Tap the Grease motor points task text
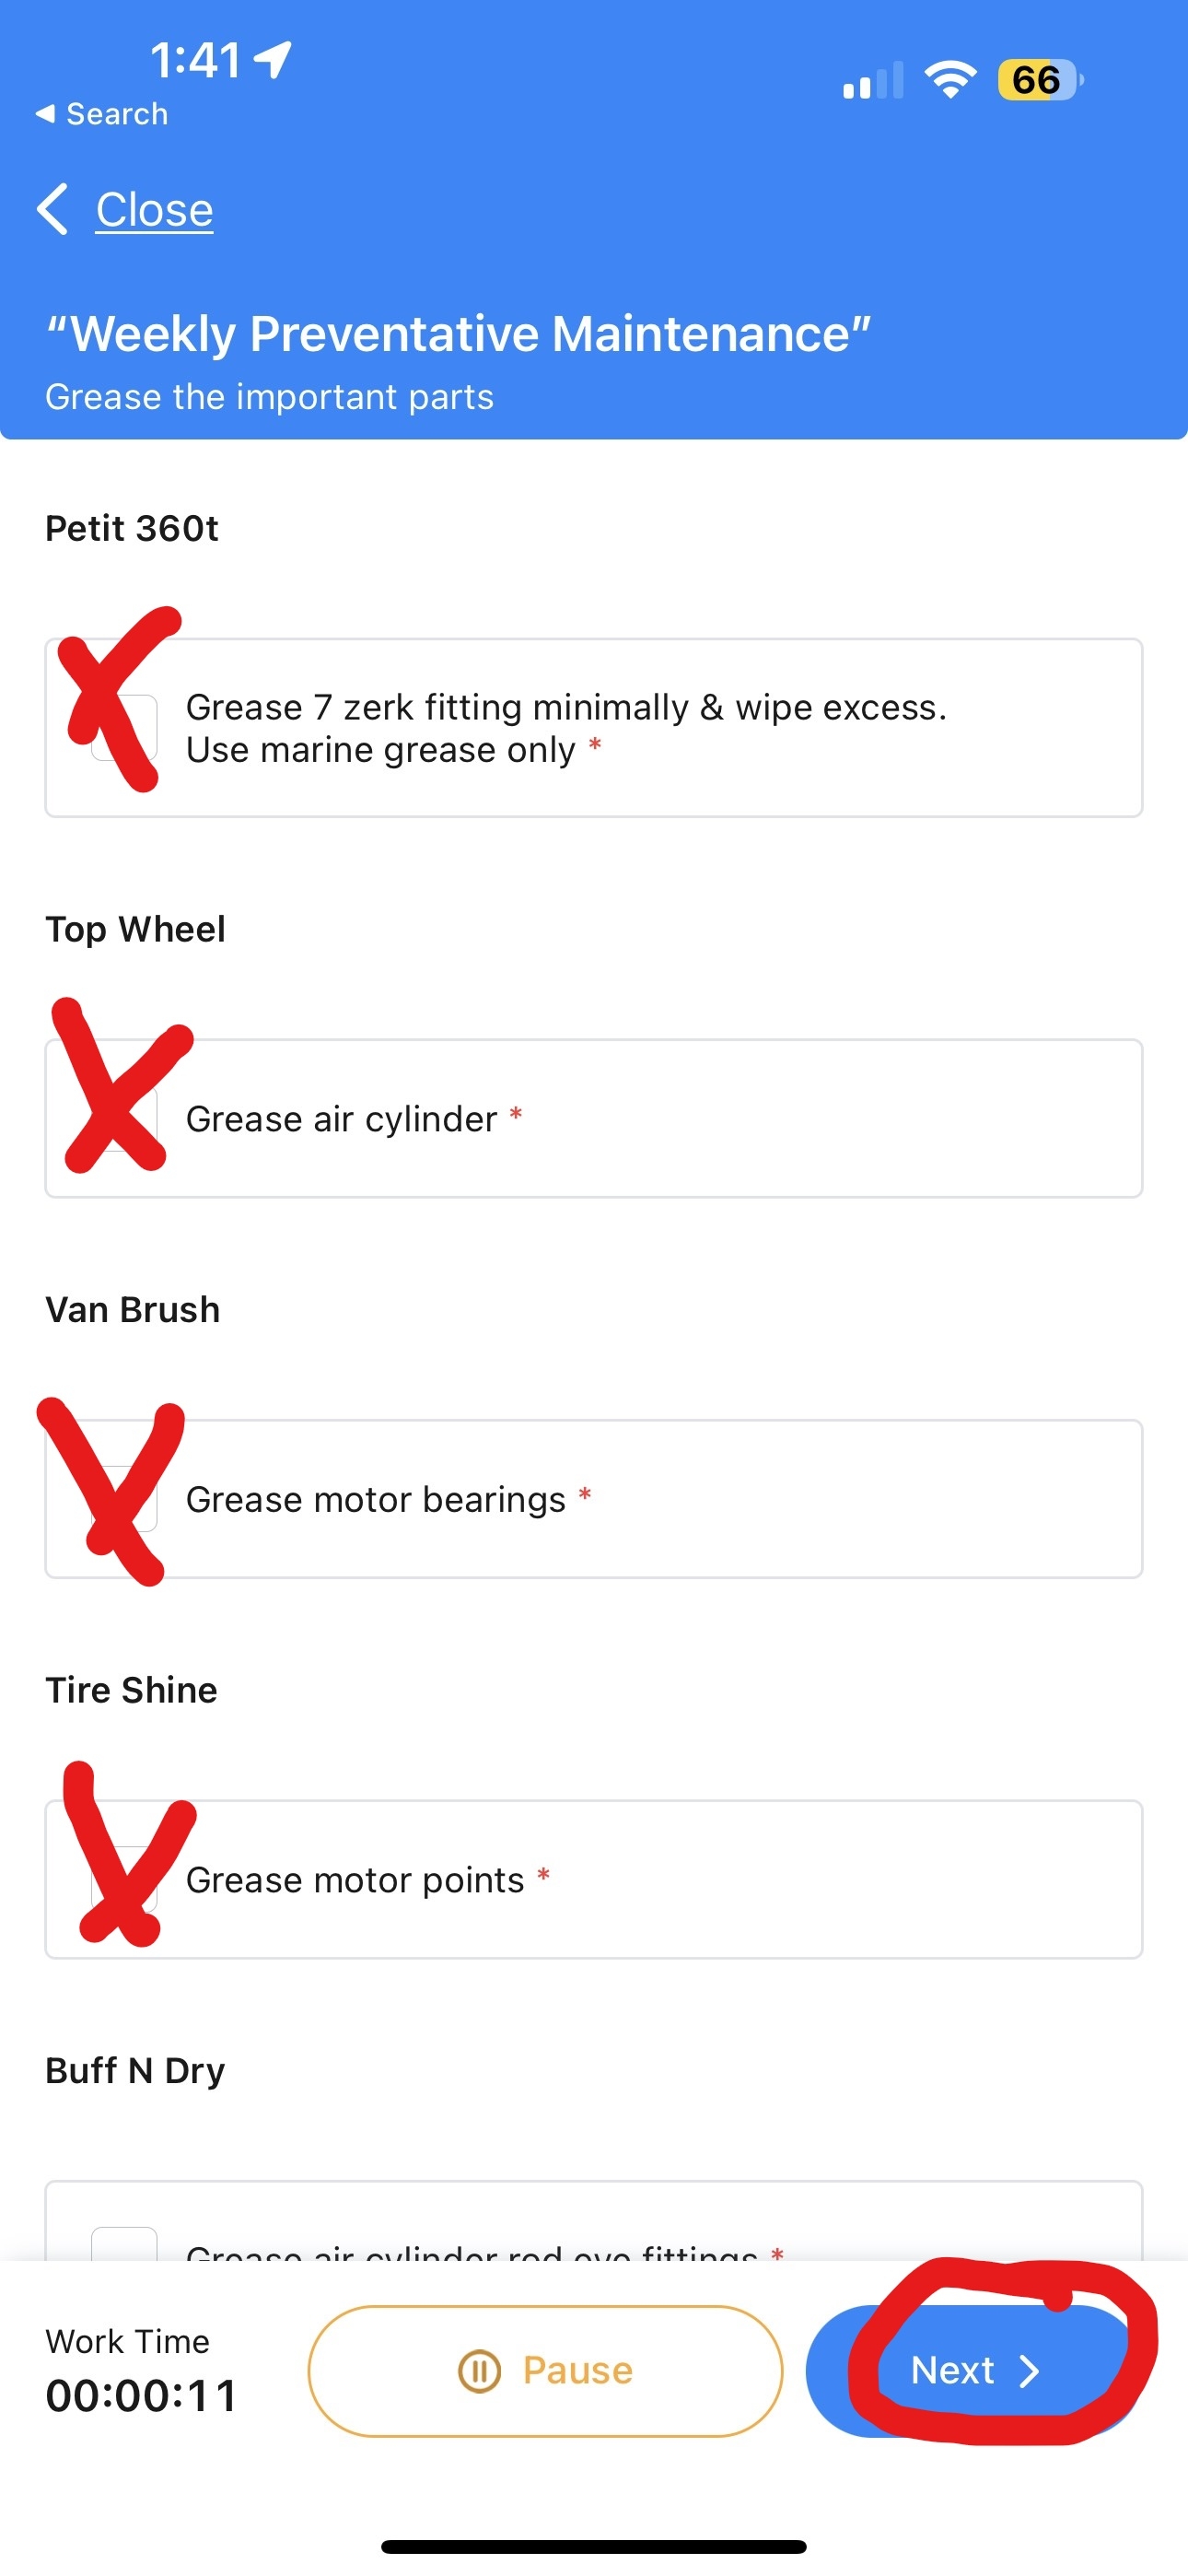The image size is (1188, 2576). [355, 1880]
